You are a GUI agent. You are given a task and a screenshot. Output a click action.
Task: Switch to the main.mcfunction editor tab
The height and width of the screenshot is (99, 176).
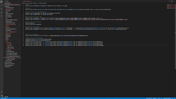point(27,1)
